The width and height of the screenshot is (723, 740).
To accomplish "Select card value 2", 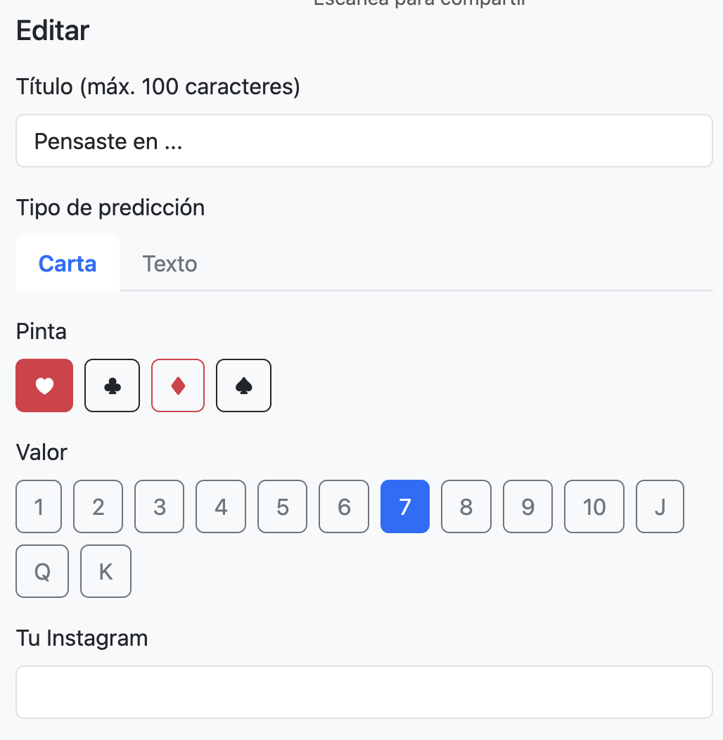I will pos(98,506).
